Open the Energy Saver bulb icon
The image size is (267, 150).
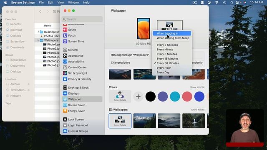65,111
